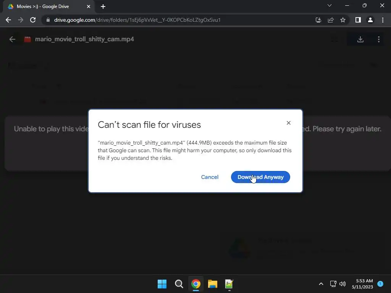Open Windows Search from the taskbar
Screen dimensions: 391x293
(179, 284)
